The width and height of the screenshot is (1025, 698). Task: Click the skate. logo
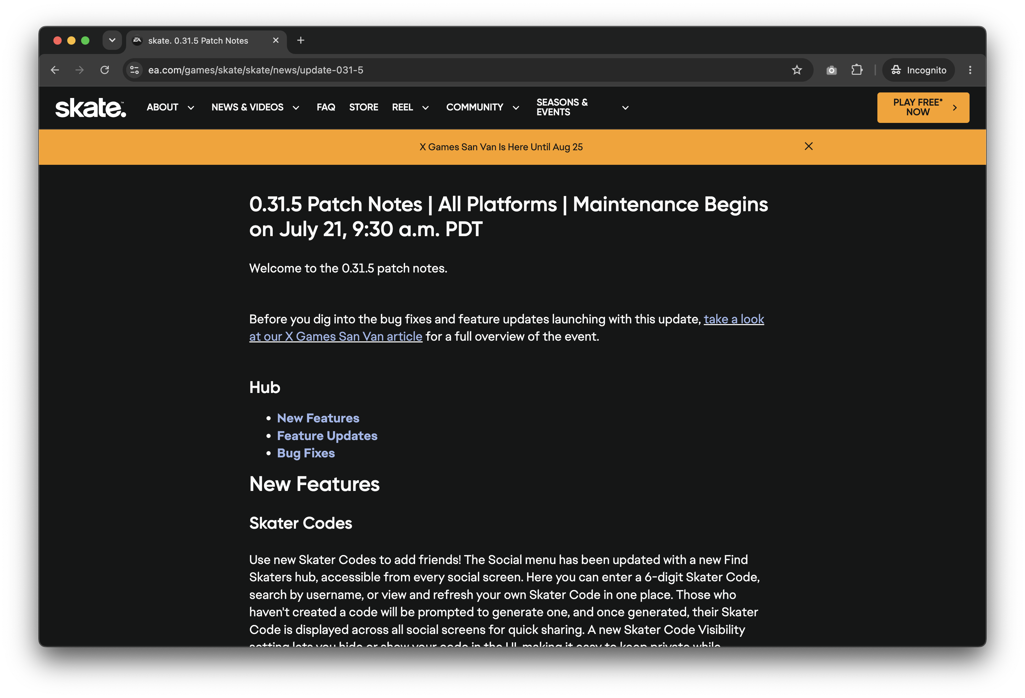tap(90, 108)
